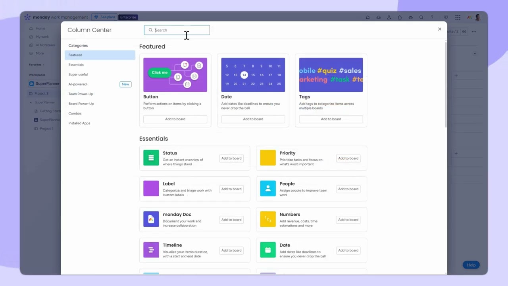Viewport: 508px width, 286px height.
Task: Focus the Column Center search field
Action: coord(177,30)
